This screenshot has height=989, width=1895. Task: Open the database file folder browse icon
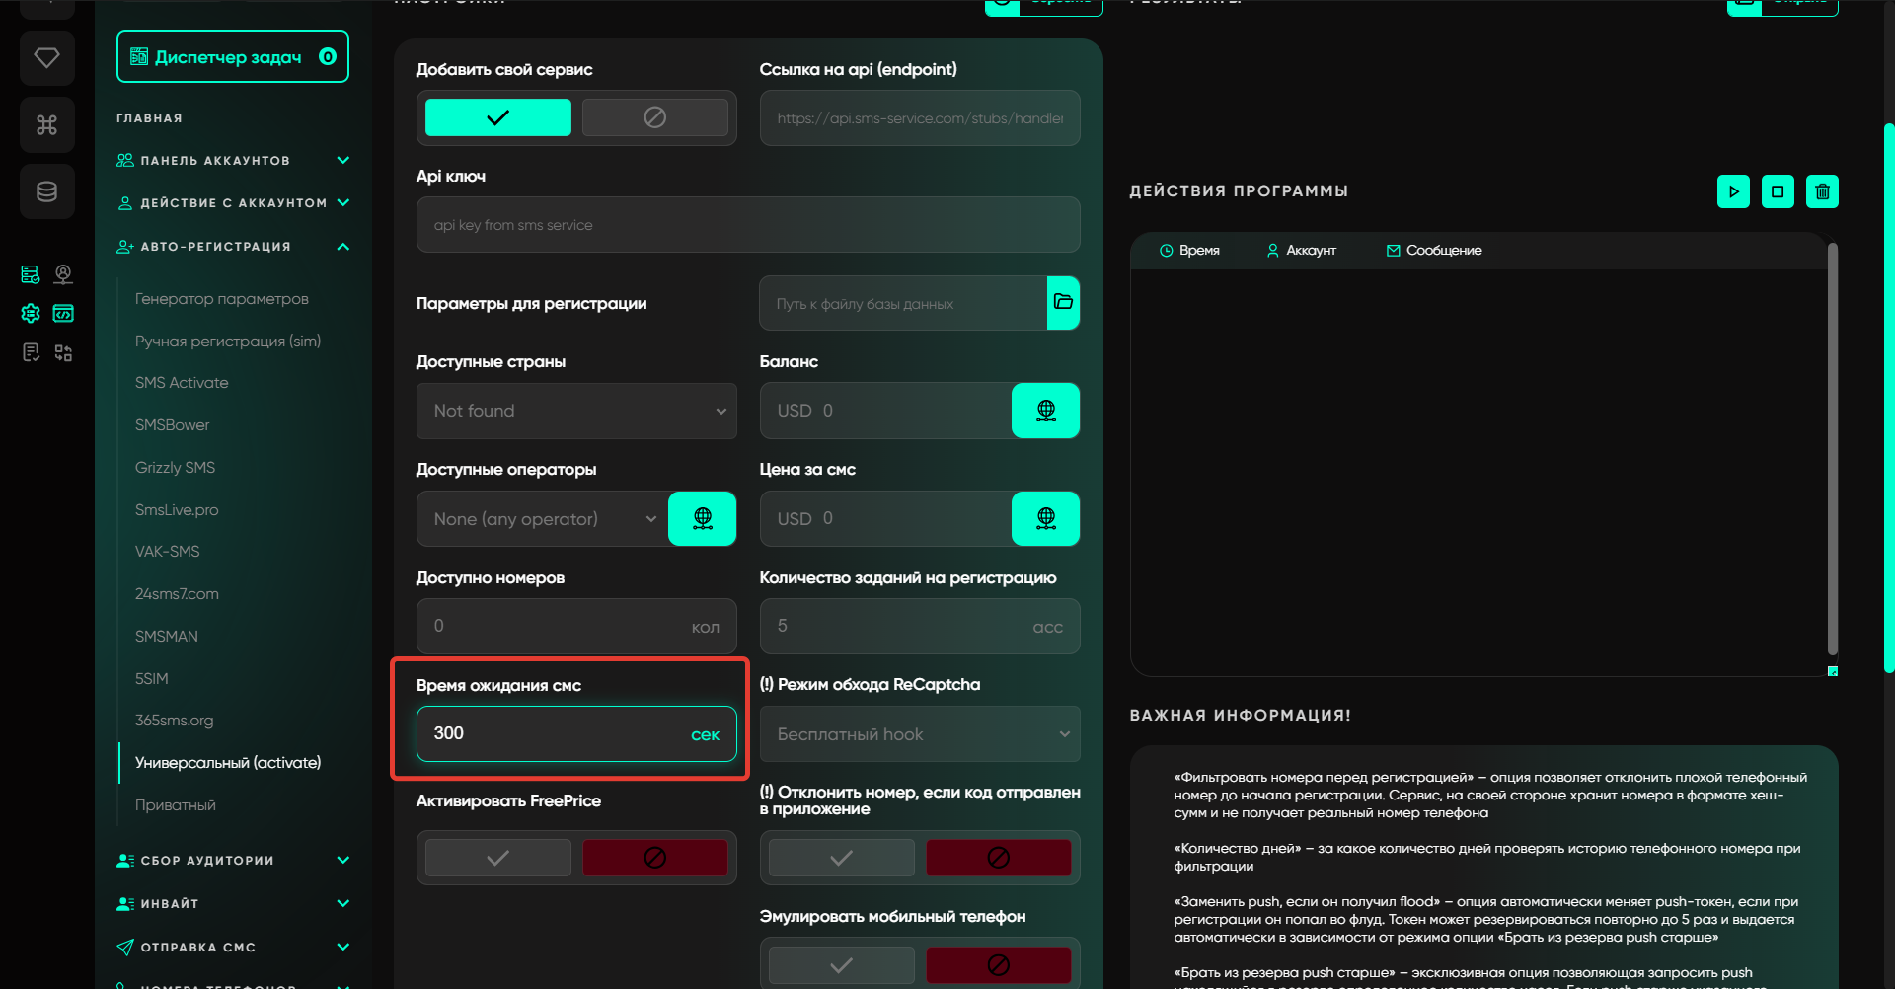(x=1063, y=303)
